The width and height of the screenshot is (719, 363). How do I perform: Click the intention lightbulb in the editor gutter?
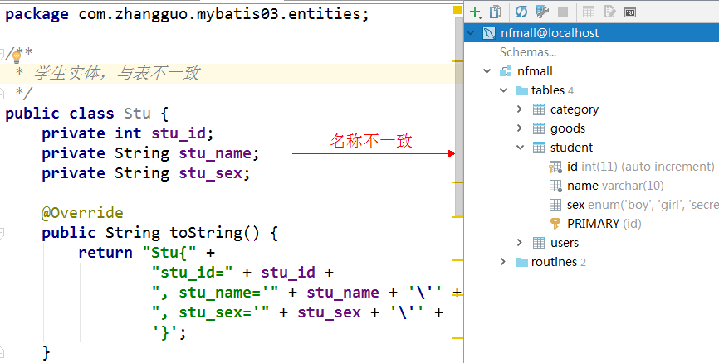click(x=17, y=57)
